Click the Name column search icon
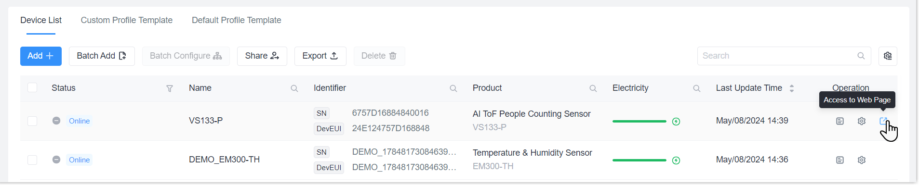Image resolution: width=919 pixels, height=185 pixels. pos(294,88)
